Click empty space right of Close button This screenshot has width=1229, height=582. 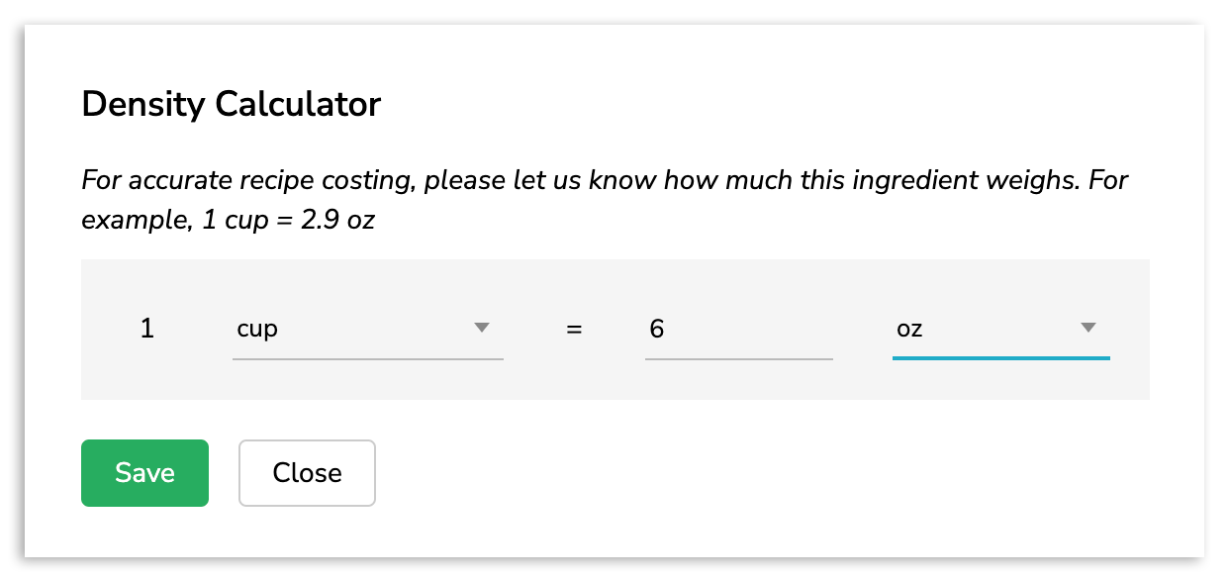click(693, 473)
